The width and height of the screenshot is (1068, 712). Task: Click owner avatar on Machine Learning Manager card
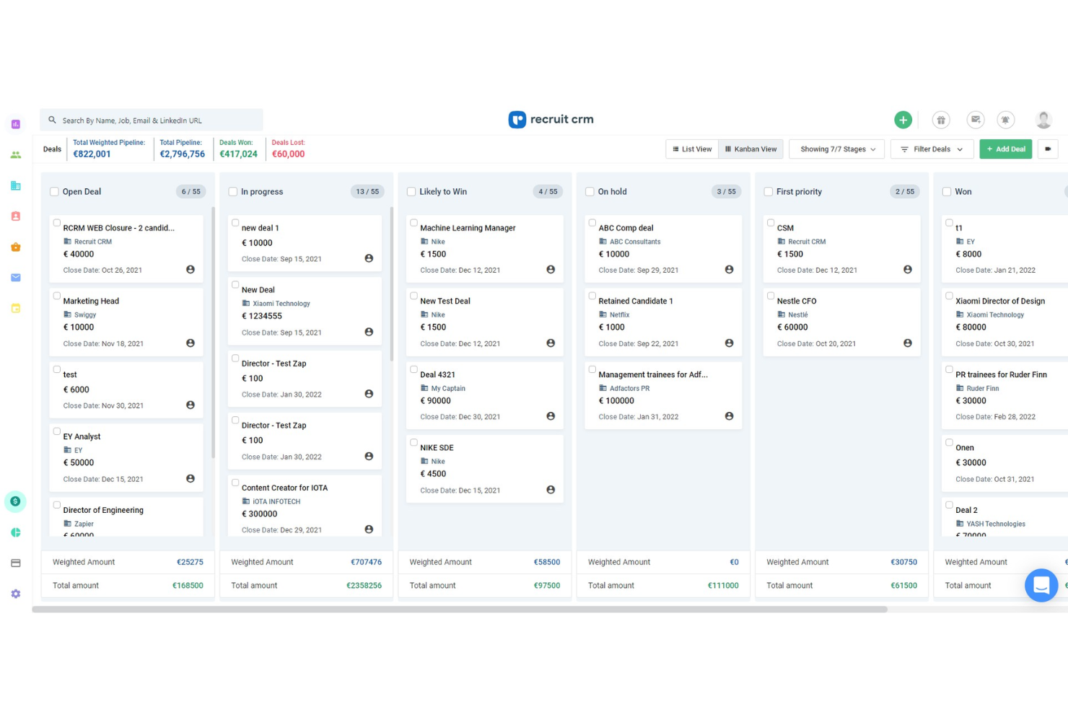click(x=551, y=269)
